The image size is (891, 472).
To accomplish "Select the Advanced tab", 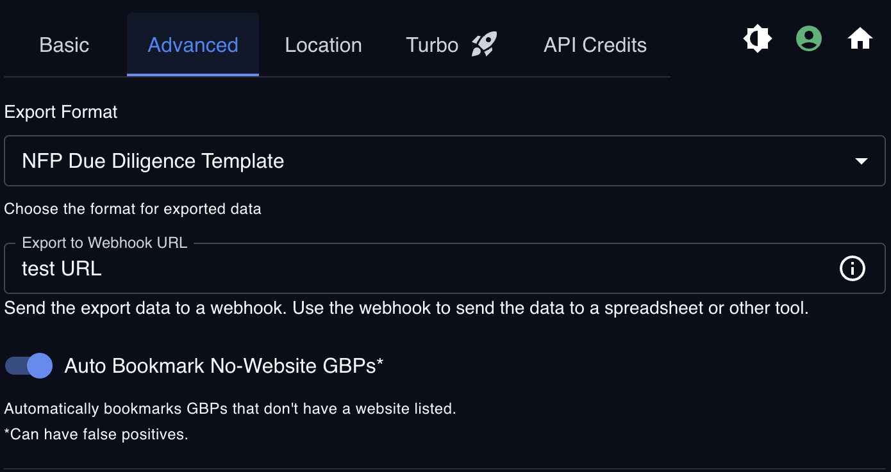I will point(193,45).
